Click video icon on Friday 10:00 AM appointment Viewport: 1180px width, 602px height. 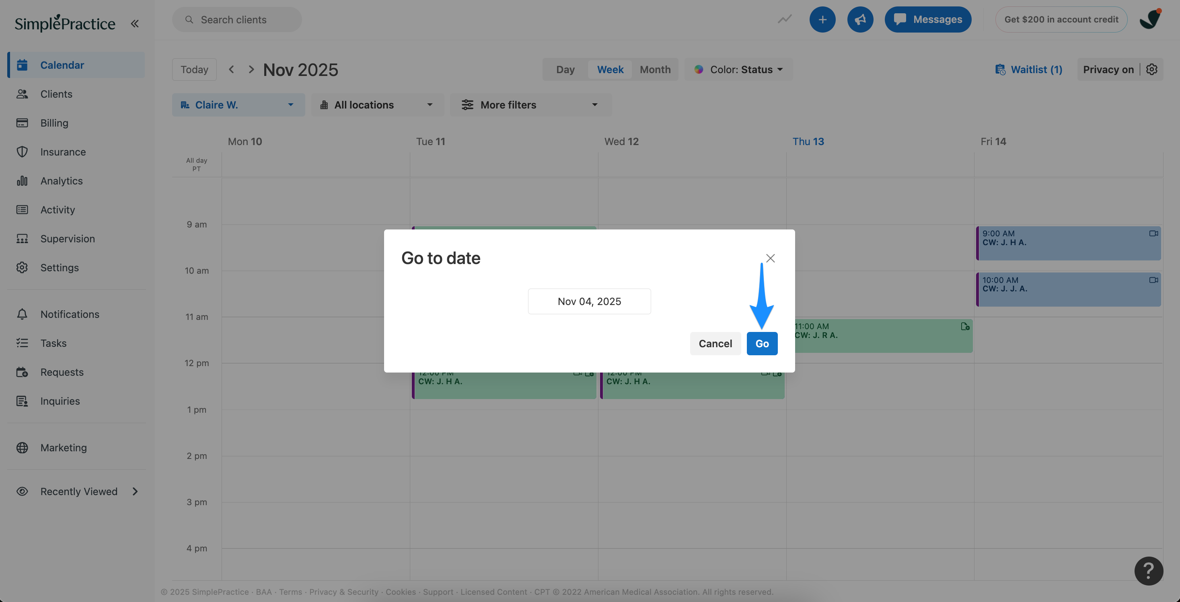pos(1153,280)
